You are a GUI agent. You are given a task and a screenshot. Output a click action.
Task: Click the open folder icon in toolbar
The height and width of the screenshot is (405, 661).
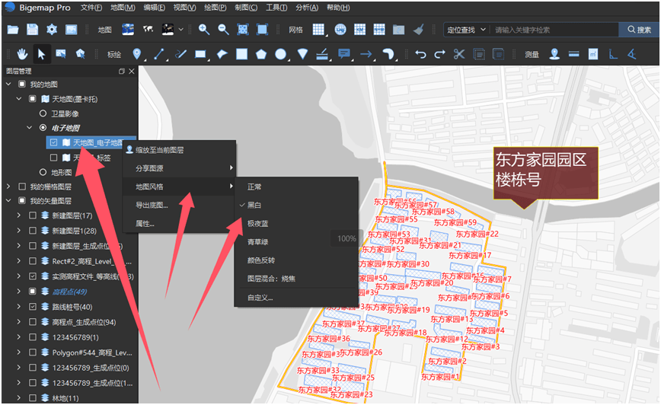pos(13,30)
